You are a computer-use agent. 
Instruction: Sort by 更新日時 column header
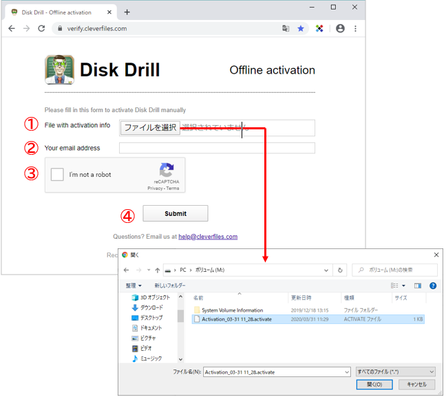point(301,298)
